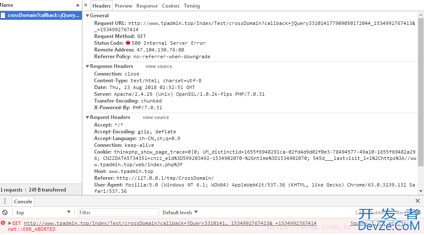Image resolution: width=424 pixels, height=235 pixels.
Task: Click the Connection close header value
Action: click(x=132, y=74)
